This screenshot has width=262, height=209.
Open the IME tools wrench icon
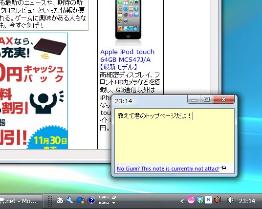70,200
